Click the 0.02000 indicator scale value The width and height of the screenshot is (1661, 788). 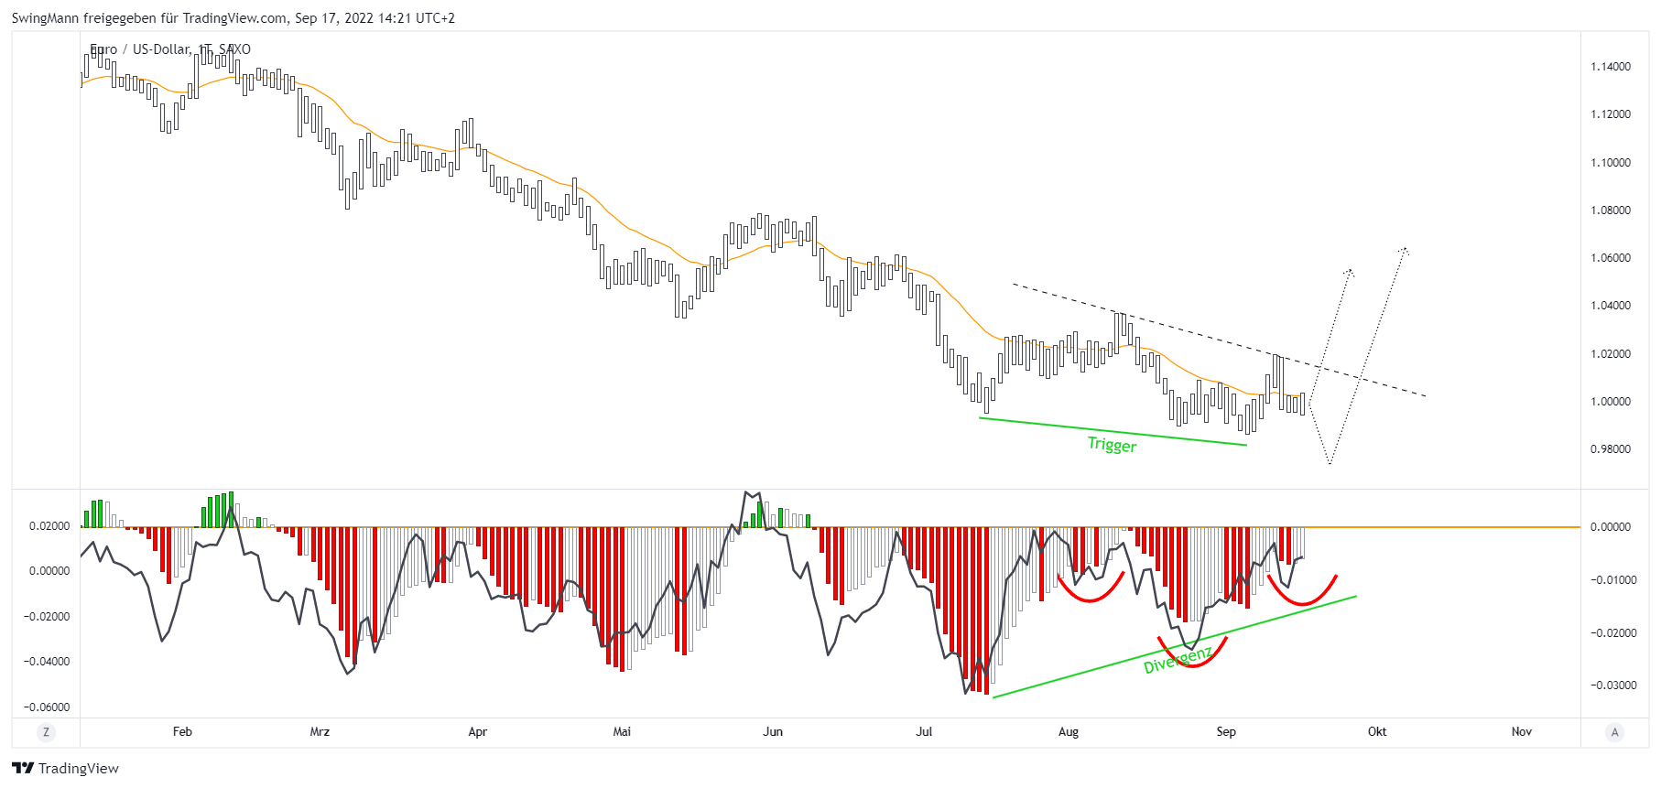[49, 526]
